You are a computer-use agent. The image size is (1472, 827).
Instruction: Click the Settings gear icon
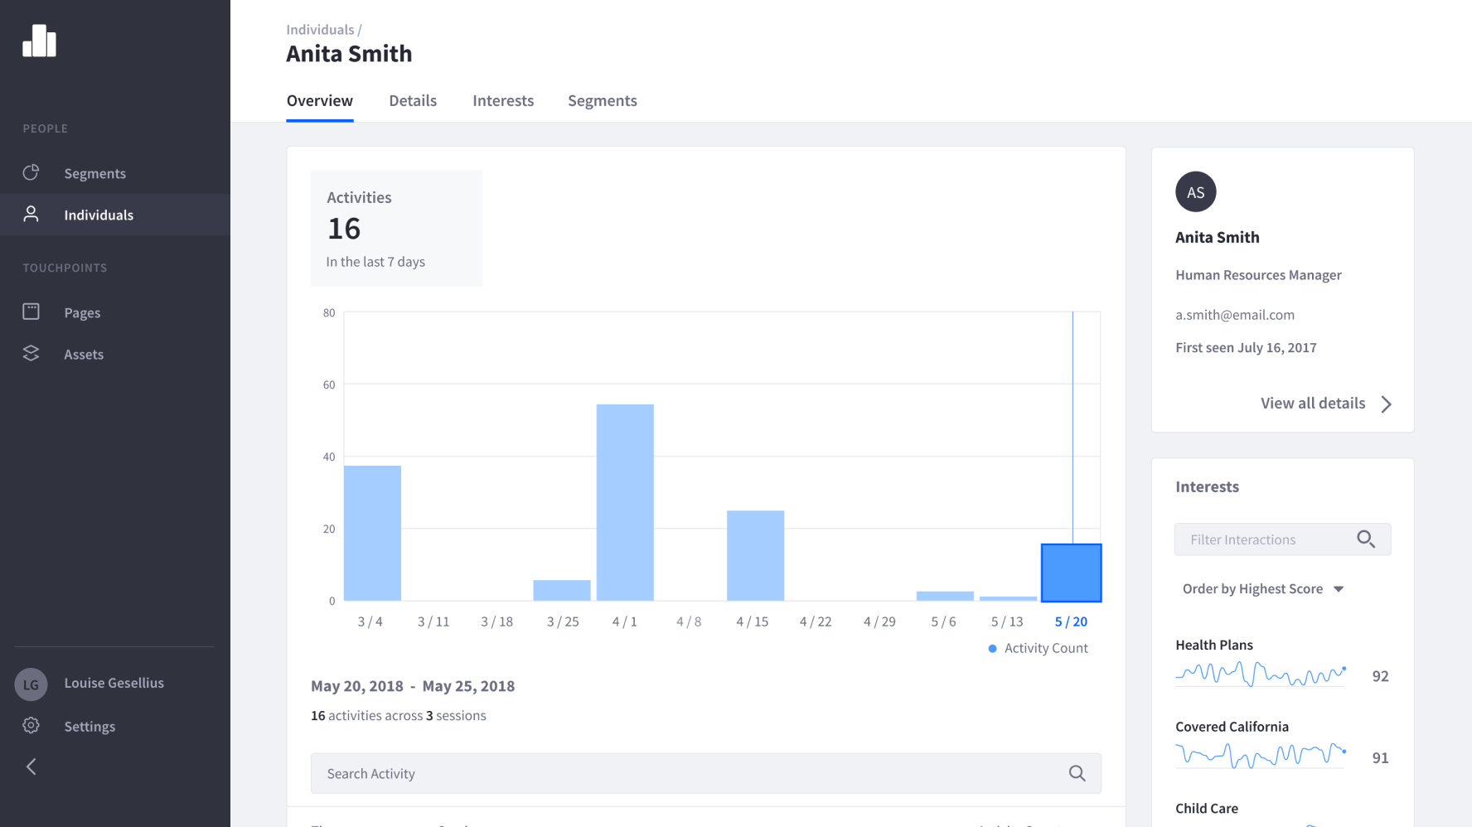(31, 725)
